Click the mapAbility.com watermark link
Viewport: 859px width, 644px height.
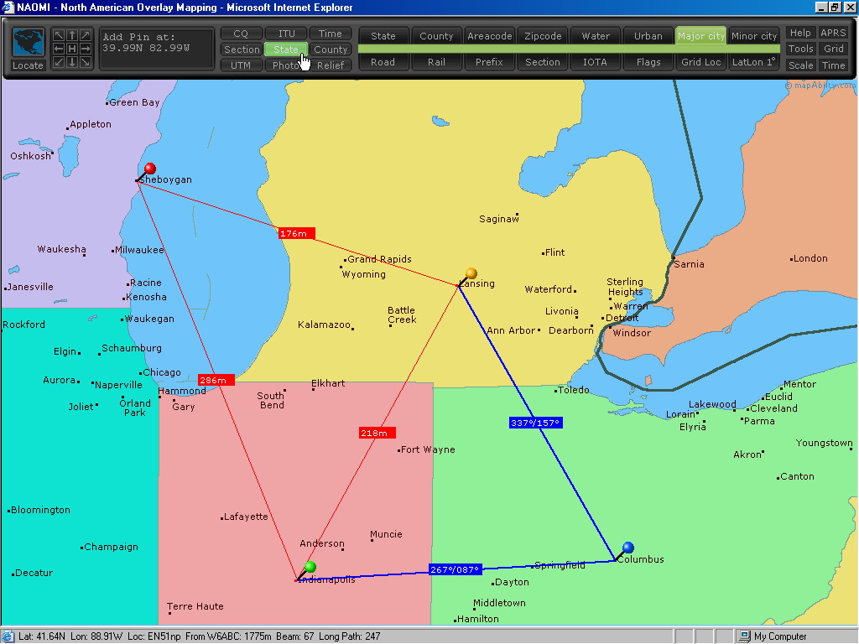(x=820, y=85)
